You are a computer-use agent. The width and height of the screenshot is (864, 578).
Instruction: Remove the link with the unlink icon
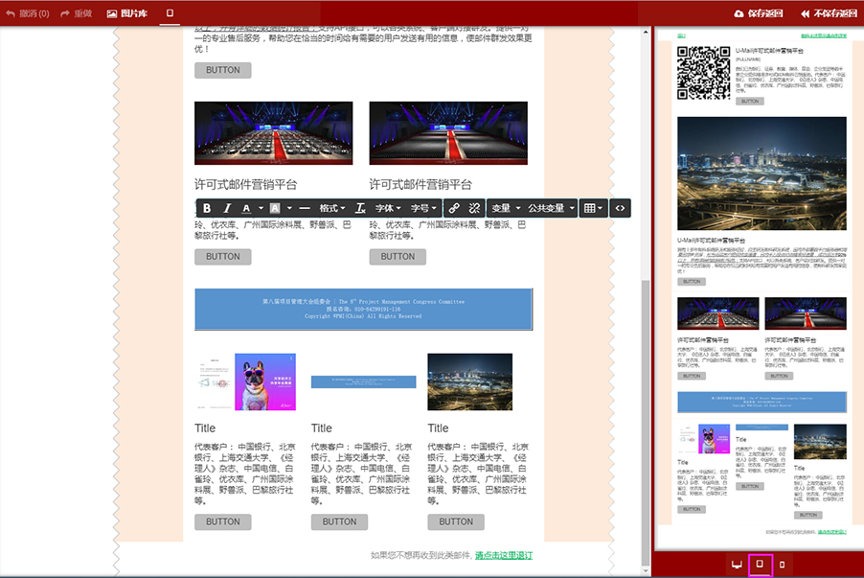click(474, 208)
